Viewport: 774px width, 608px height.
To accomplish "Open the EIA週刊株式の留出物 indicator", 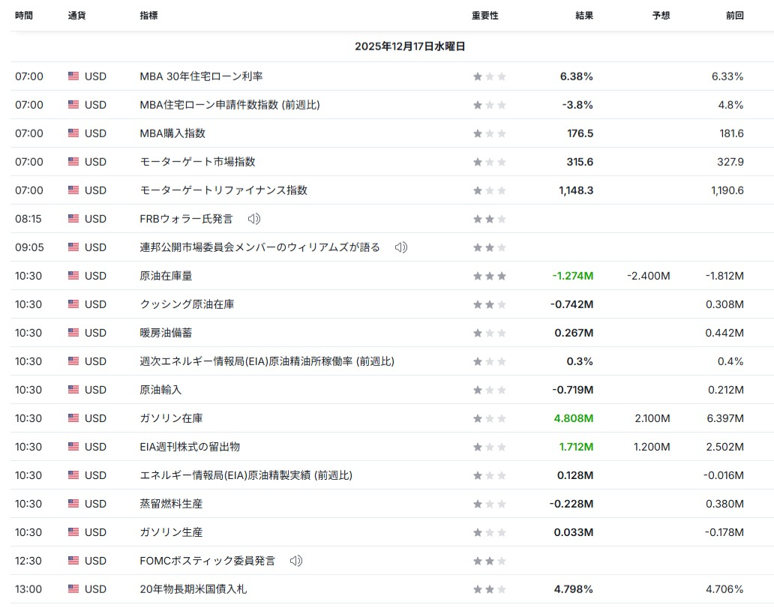I will pyautogui.click(x=190, y=447).
